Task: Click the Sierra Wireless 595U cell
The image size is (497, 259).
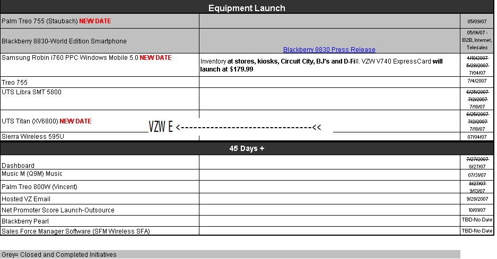Action: tap(100, 137)
